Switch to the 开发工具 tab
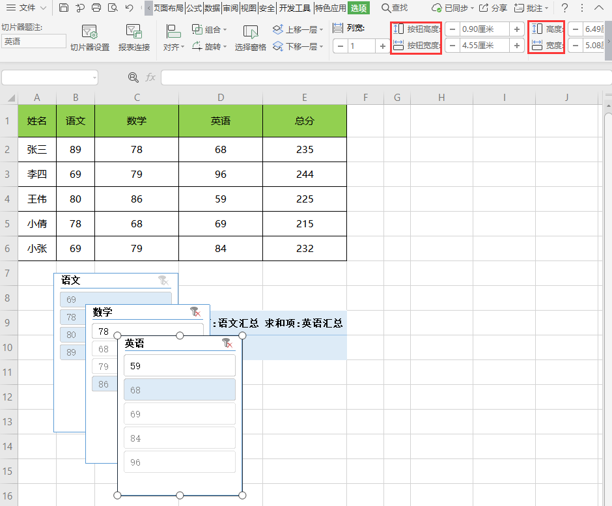The width and height of the screenshot is (612, 506). click(x=295, y=8)
